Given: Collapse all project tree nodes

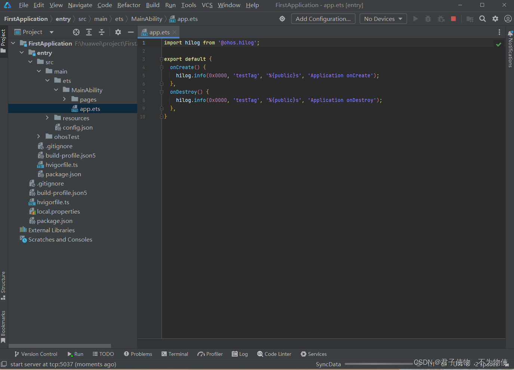Looking at the screenshot, I should [x=102, y=32].
